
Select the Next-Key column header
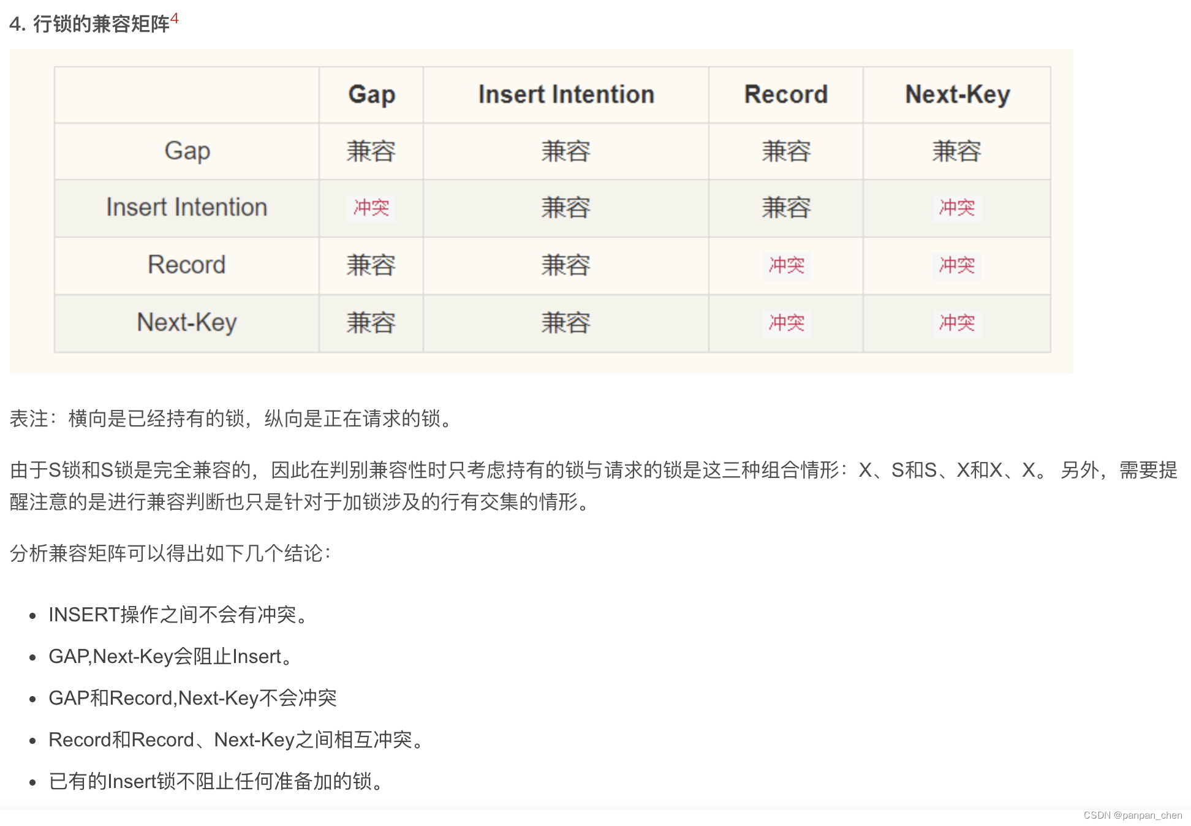957,95
